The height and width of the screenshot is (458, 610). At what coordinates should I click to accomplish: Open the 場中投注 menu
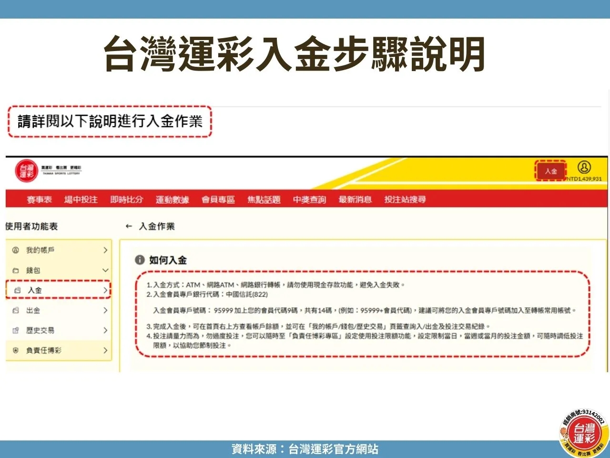[81, 199]
